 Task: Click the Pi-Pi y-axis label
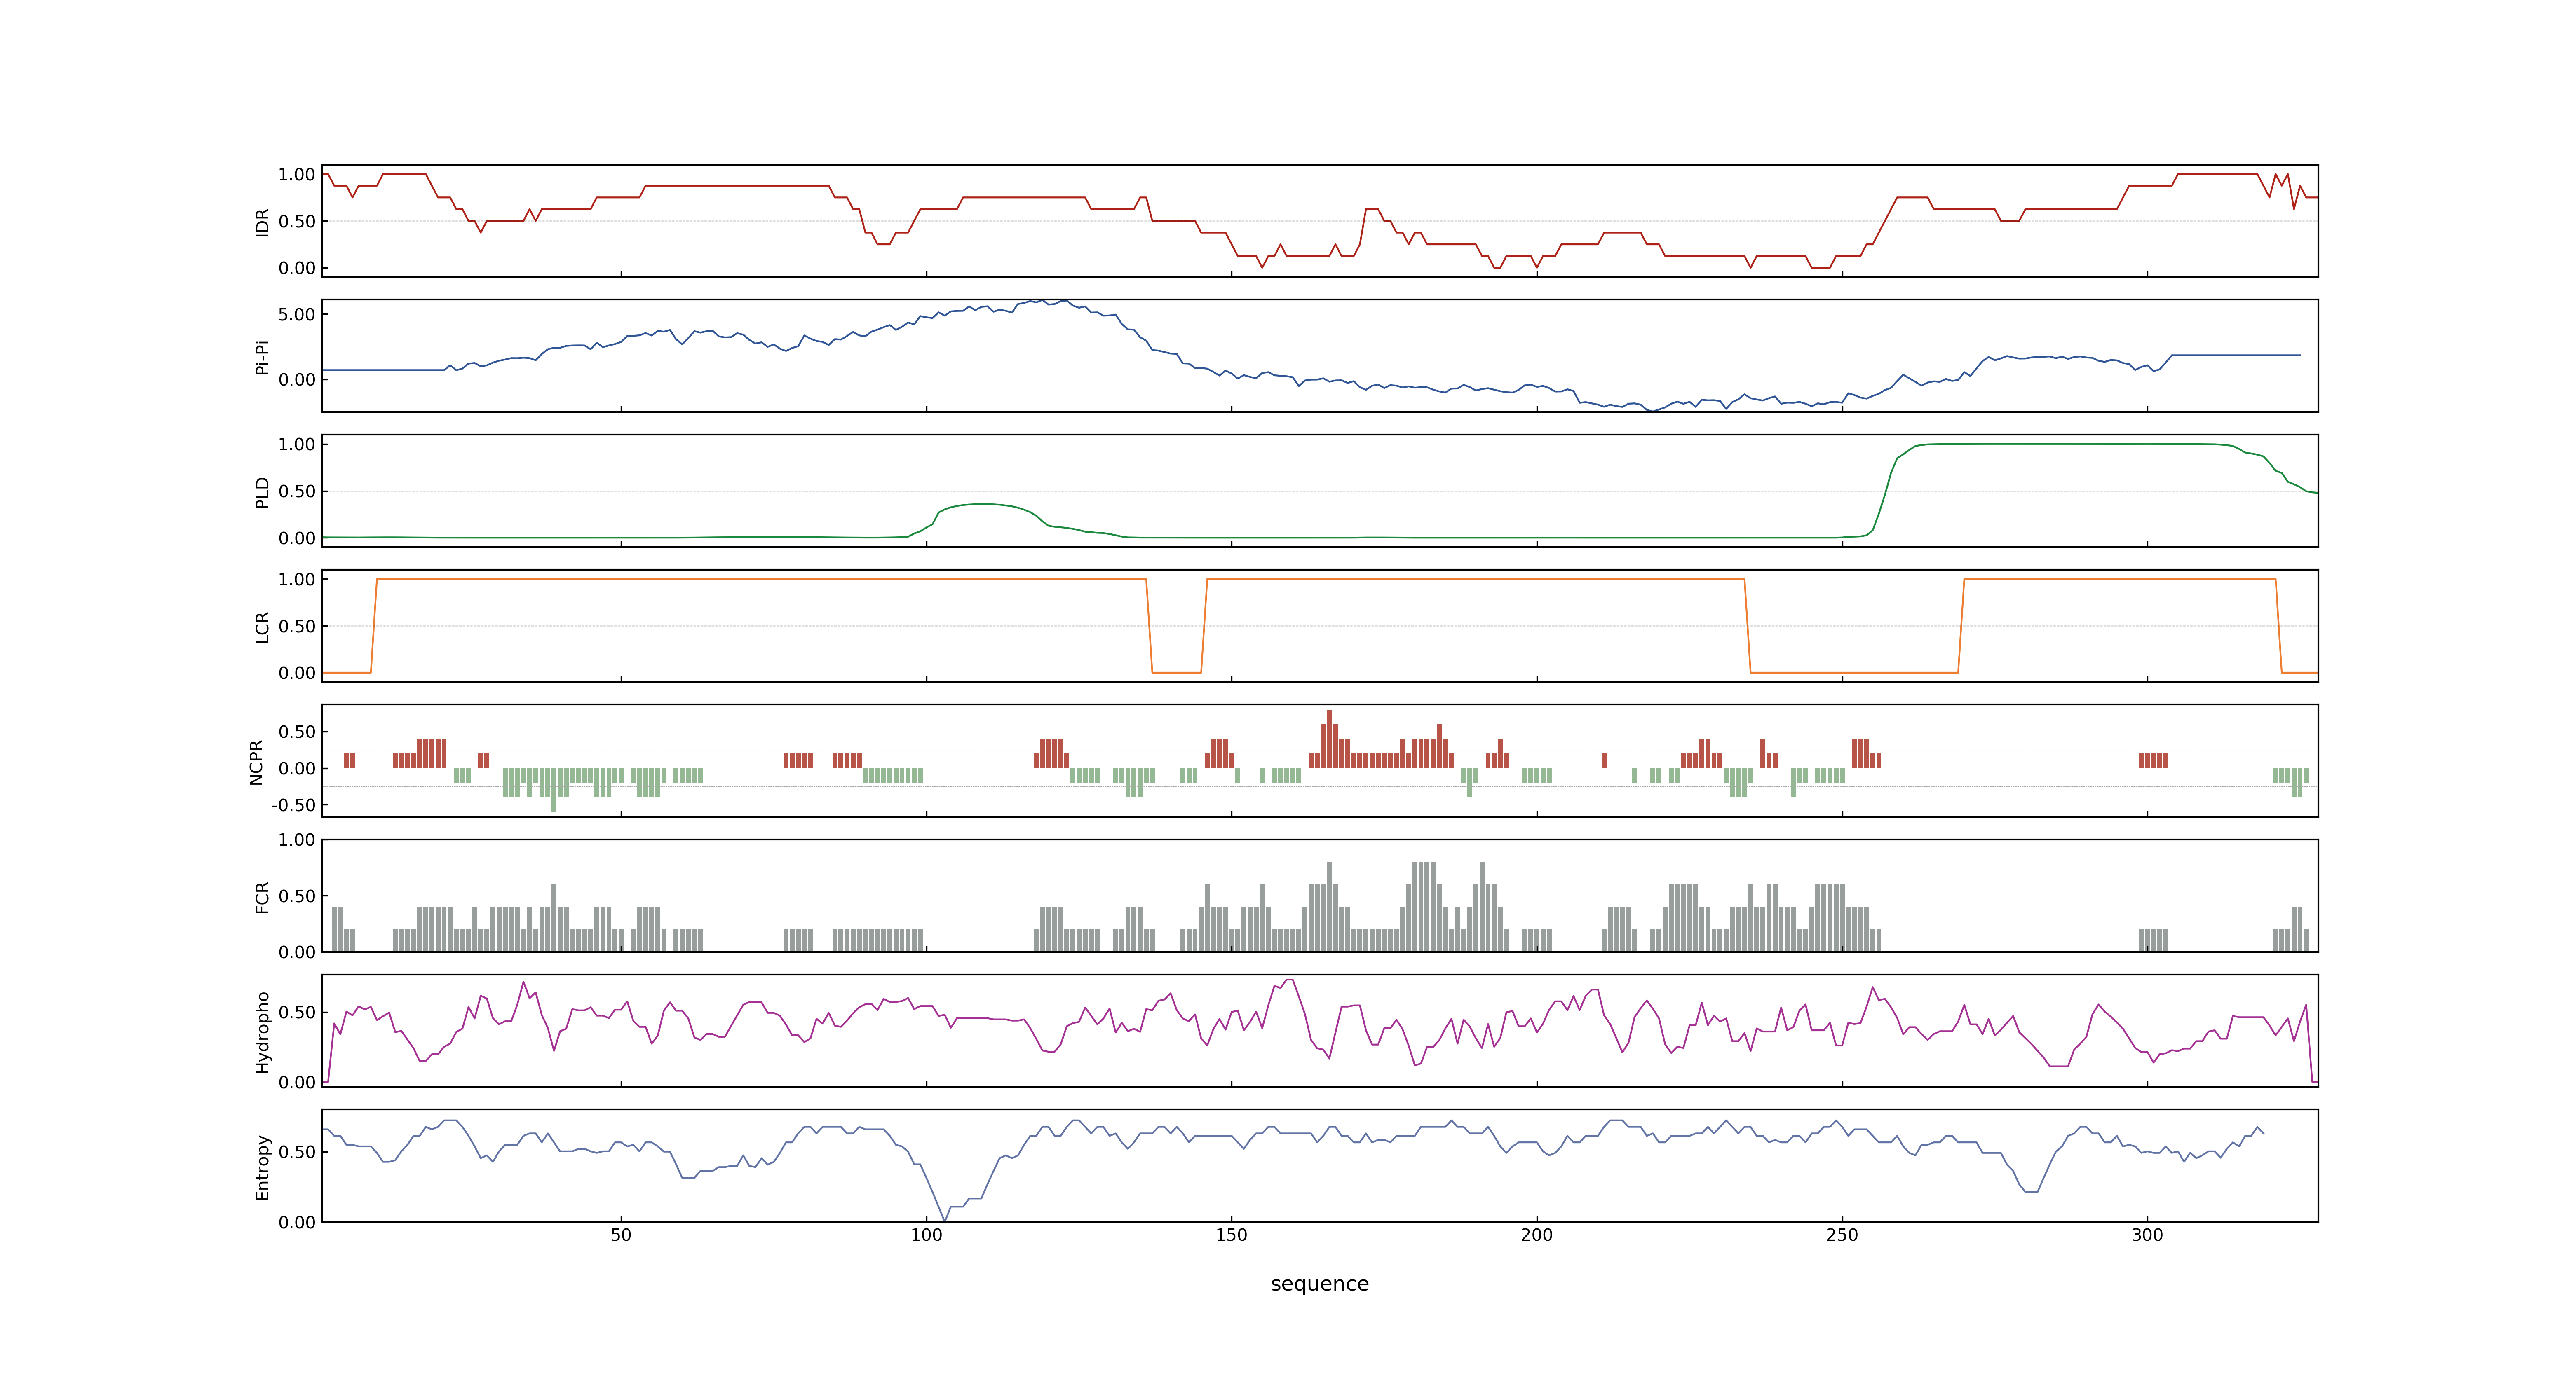coord(263,357)
